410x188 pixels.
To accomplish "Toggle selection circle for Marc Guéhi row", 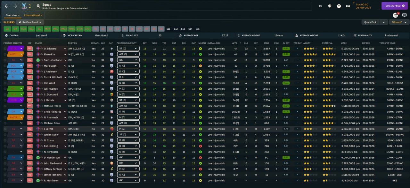I will [5, 66].
